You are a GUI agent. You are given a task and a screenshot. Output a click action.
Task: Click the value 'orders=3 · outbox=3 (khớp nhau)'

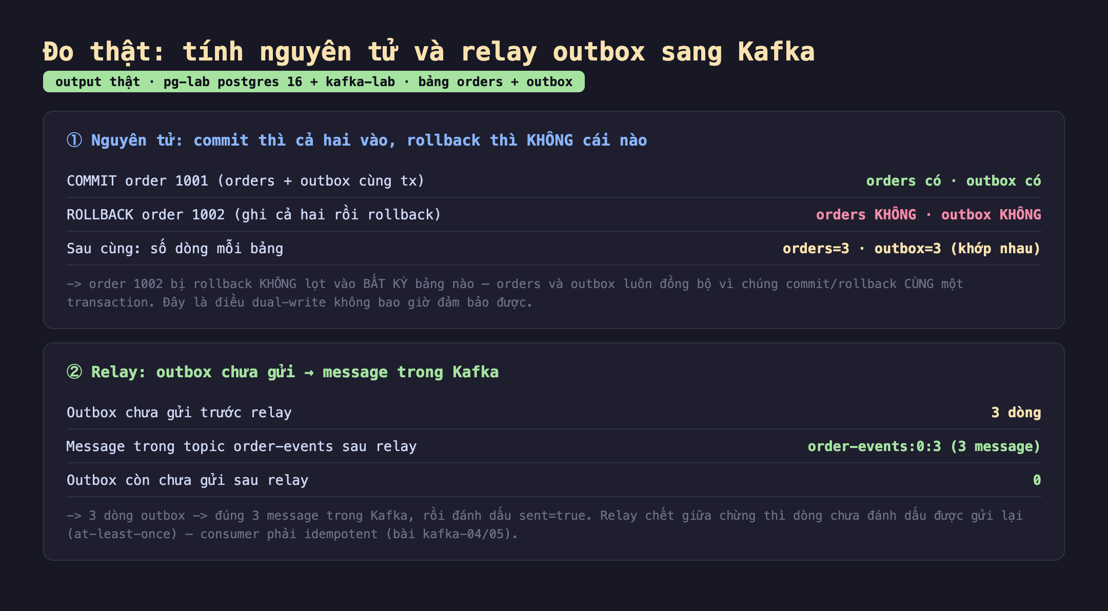(x=912, y=249)
